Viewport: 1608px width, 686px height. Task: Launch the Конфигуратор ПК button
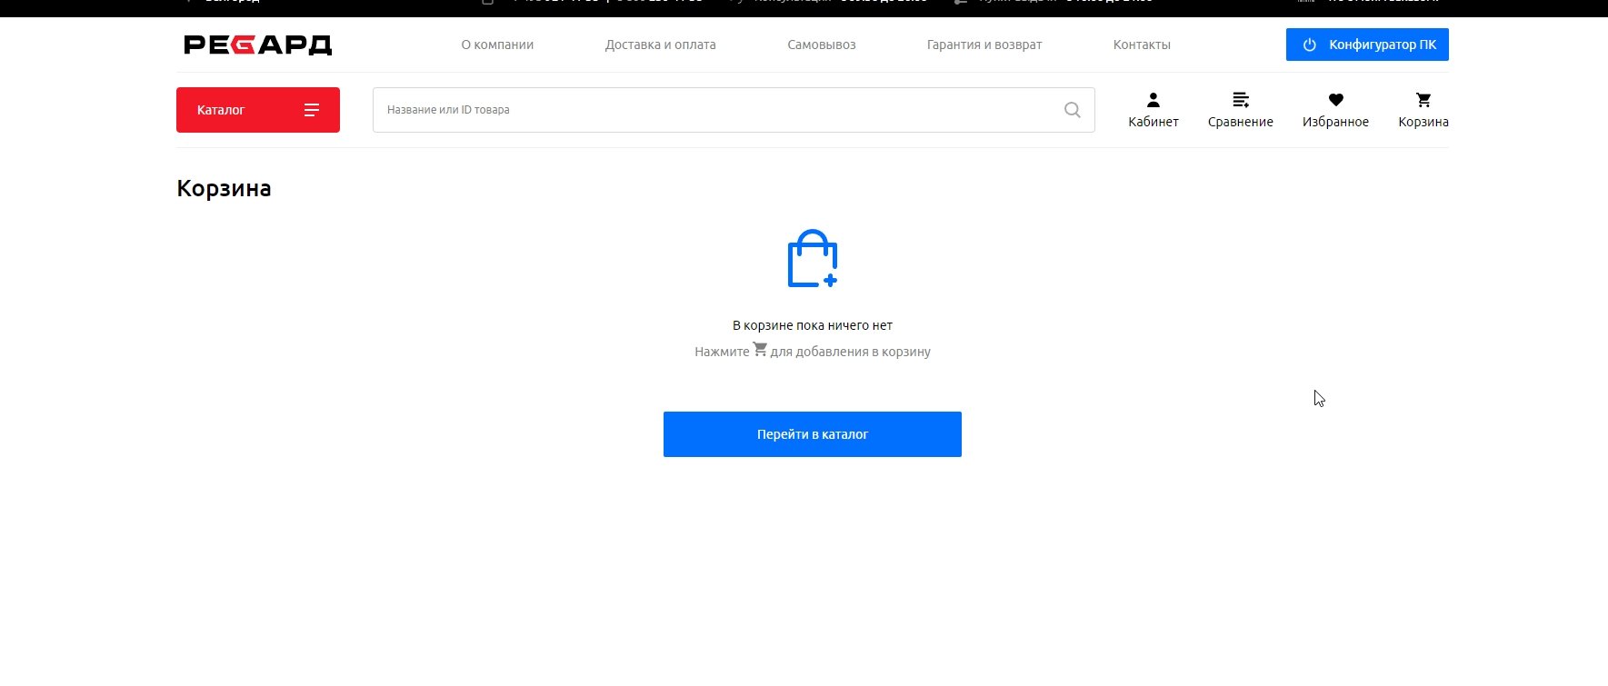tap(1381, 45)
